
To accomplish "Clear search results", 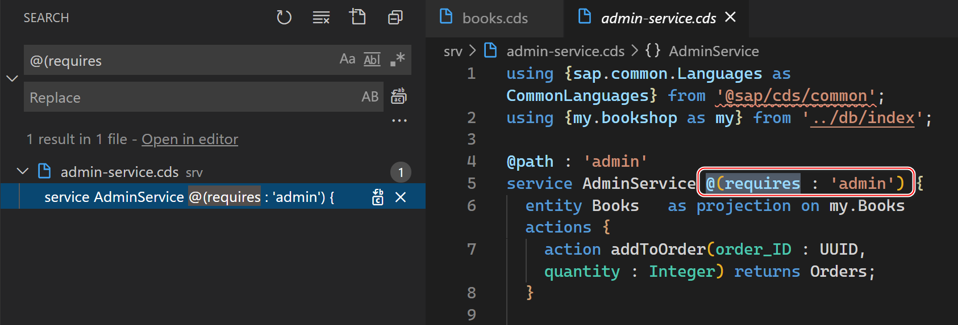I will 321,18.
